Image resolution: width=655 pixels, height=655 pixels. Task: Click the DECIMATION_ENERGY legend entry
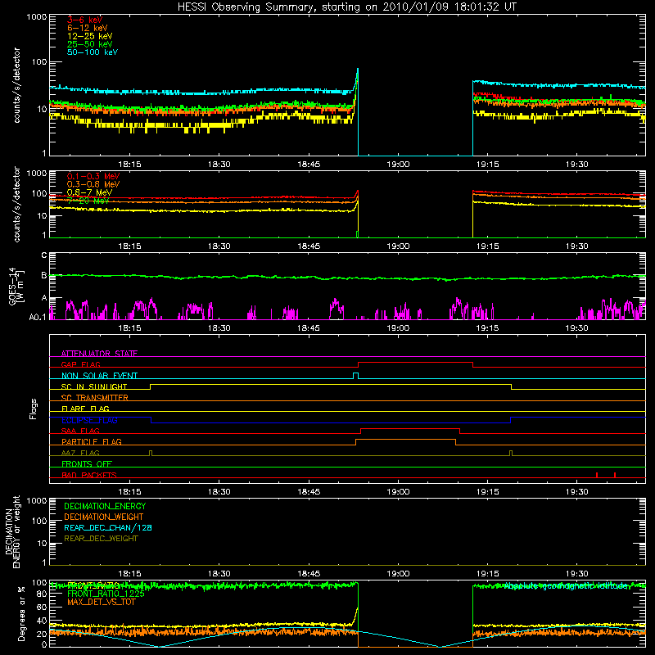click(x=105, y=506)
